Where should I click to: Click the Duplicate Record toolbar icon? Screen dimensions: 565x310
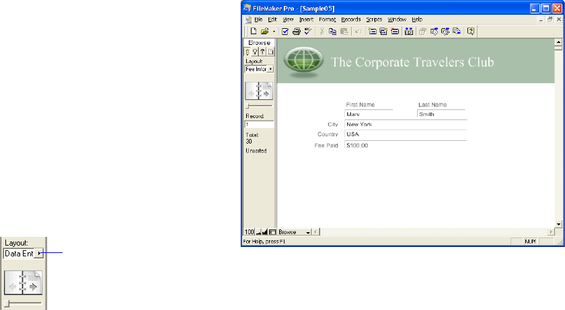pos(383,32)
